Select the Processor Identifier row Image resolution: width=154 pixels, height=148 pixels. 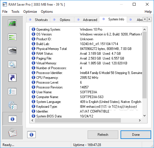(x=86, y=73)
